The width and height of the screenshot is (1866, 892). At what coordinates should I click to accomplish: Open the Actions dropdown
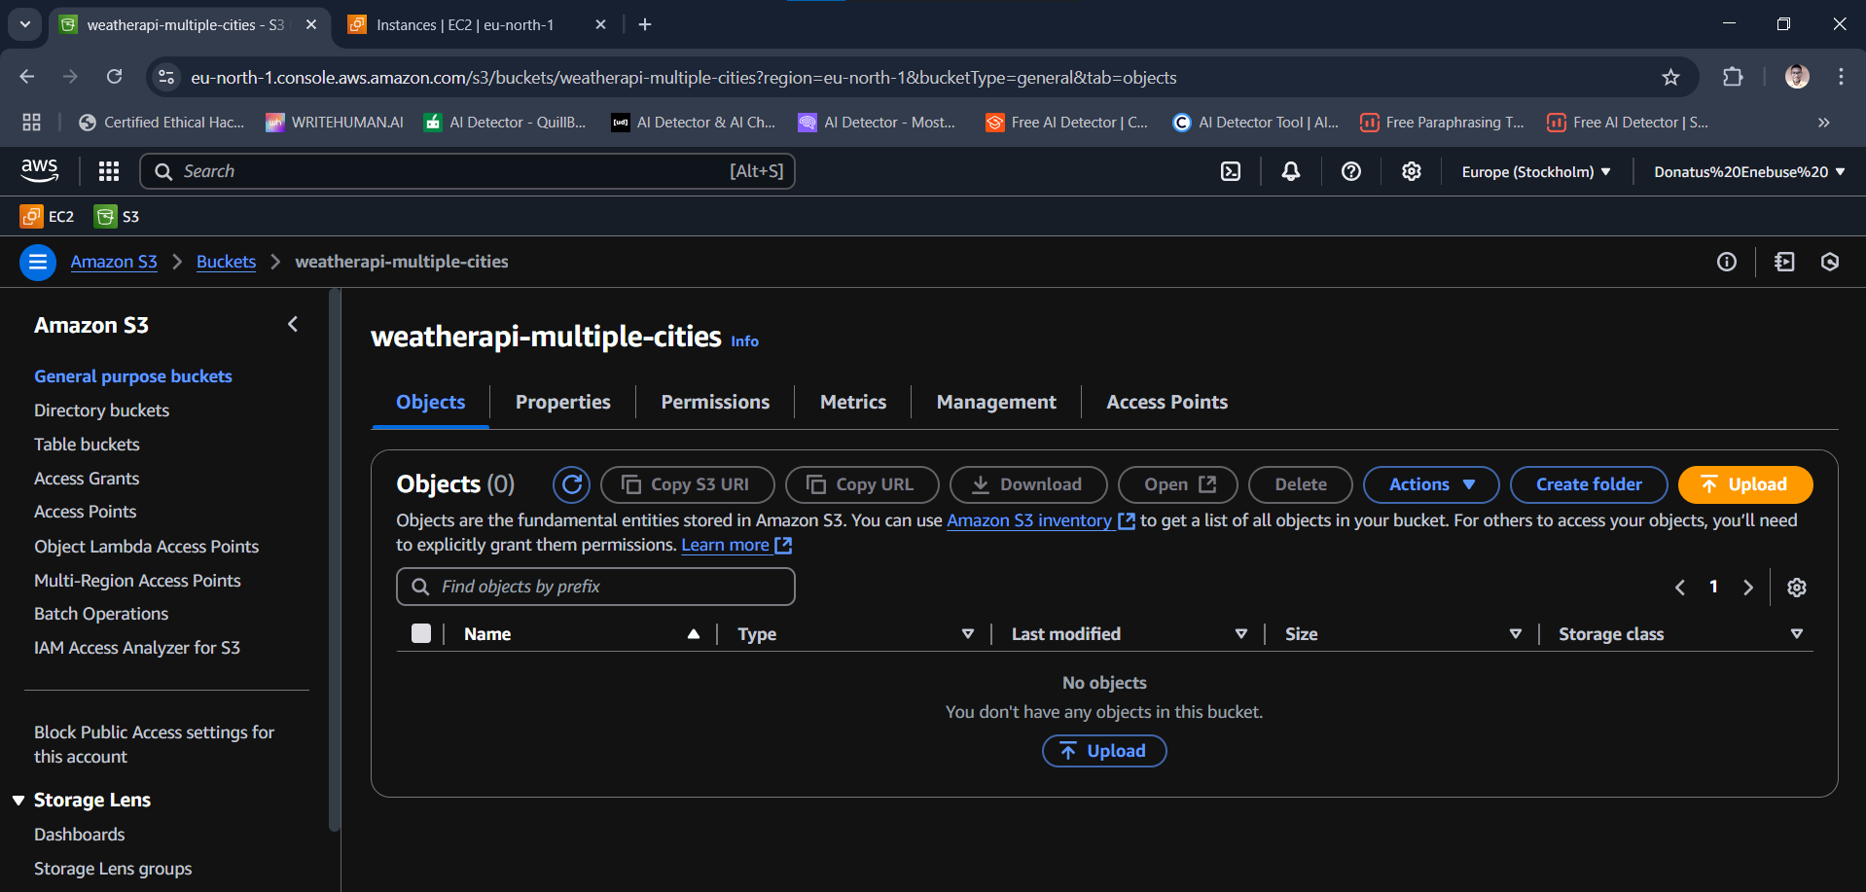[1431, 484]
